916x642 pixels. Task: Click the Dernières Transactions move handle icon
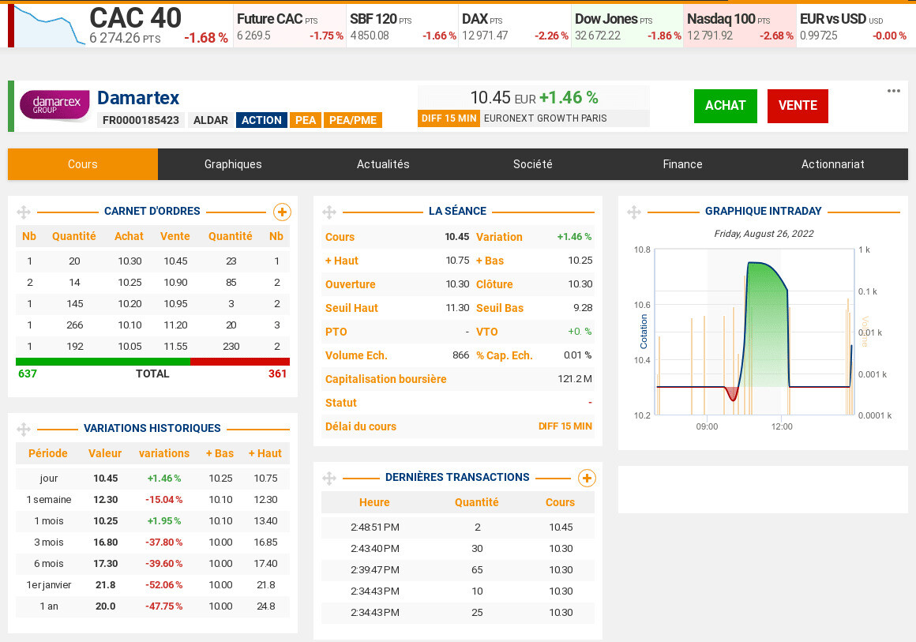pyautogui.click(x=329, y=479)
